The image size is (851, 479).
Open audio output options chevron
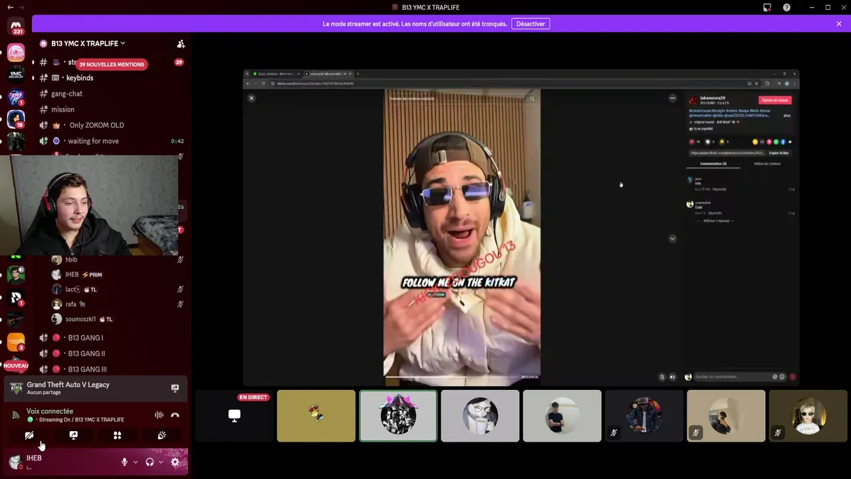tap(161, 462)
